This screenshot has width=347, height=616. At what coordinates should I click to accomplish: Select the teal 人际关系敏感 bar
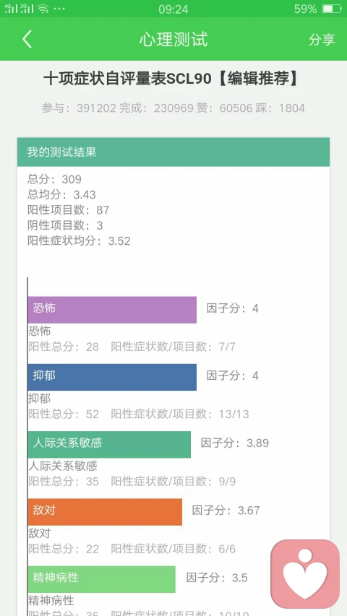109,444
